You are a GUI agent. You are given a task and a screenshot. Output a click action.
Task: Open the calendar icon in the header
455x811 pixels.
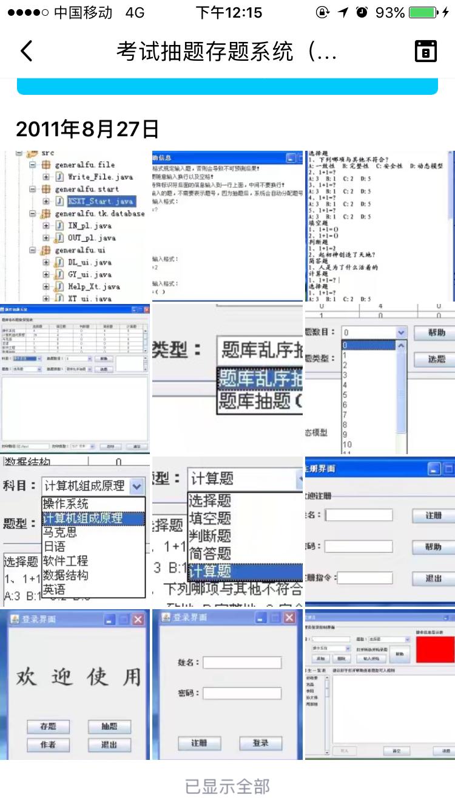coord(426,51)
